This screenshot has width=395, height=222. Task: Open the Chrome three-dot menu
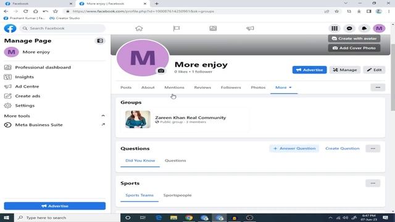tap(389, 11)
